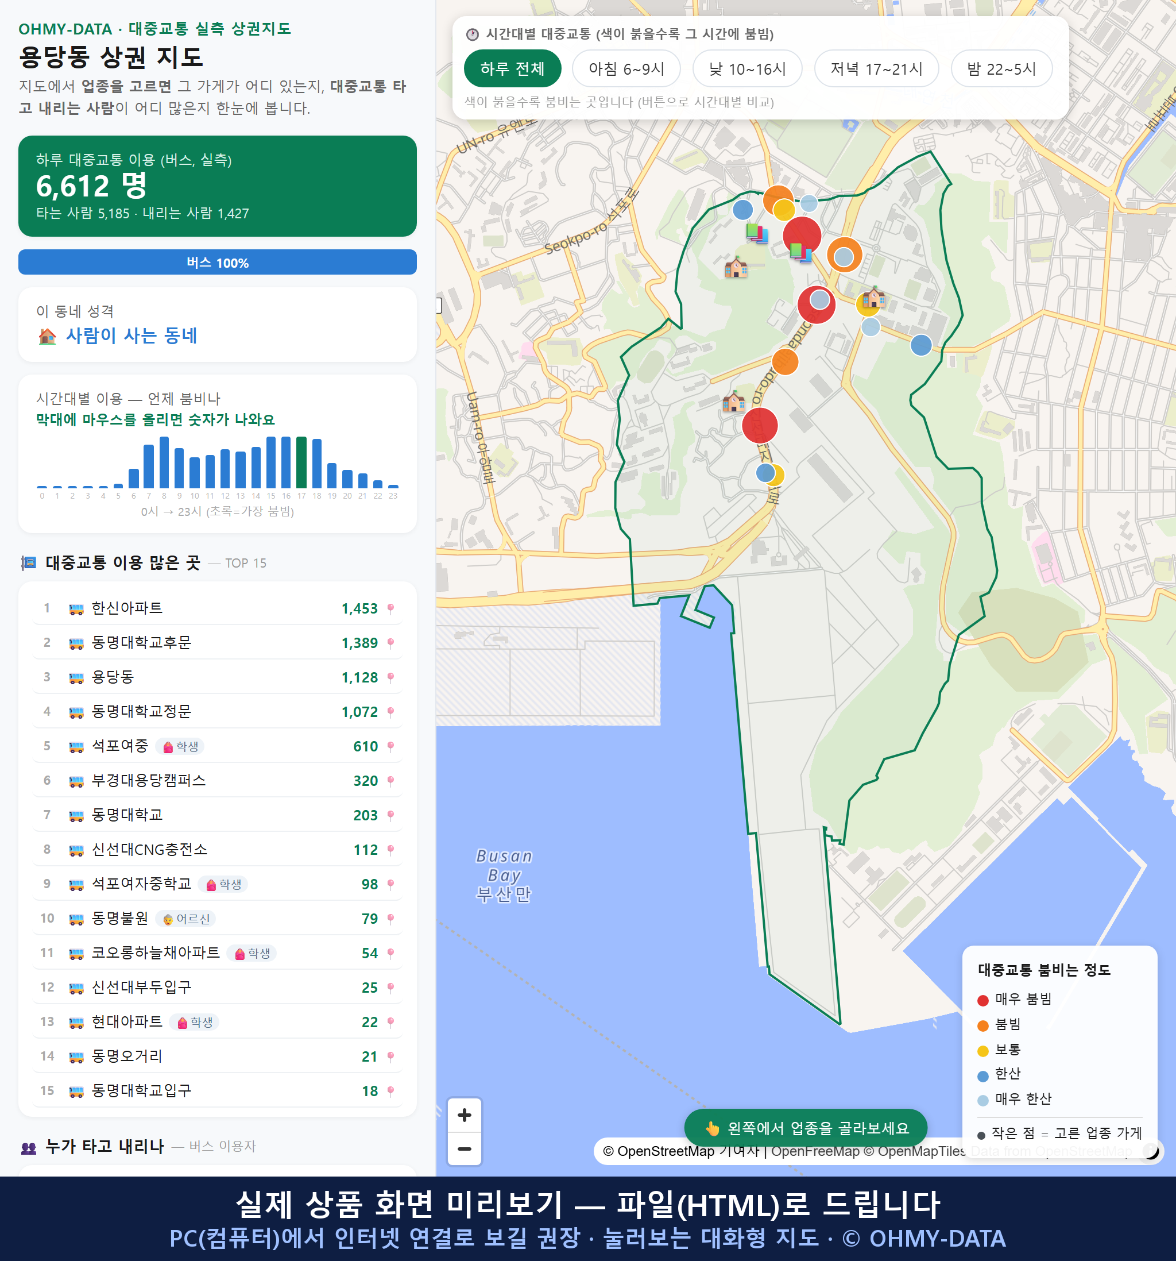This screenshot has width=1176, height=1261.
Task: Click the pin icon for 동명대학교정문
Action: (x=390, y=712)
